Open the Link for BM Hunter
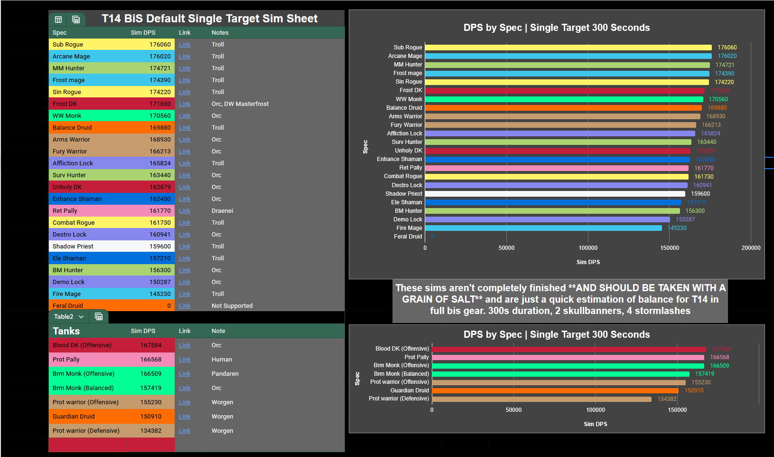This screenshot has width=774, height=457. click(185, 270)
